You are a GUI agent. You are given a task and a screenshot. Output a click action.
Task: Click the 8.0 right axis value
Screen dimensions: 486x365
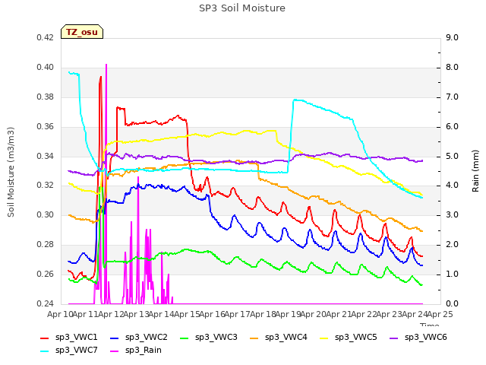pos(452,68)
